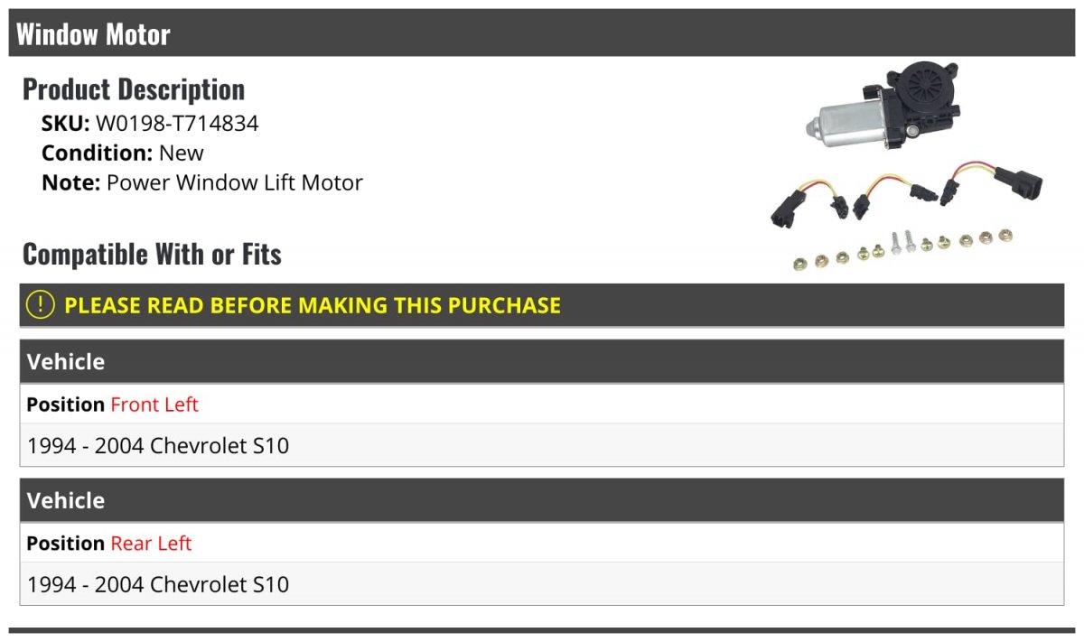Click the Product Description heading
The height and width of the screenshot is (642, 1084).
pos(134,89)
